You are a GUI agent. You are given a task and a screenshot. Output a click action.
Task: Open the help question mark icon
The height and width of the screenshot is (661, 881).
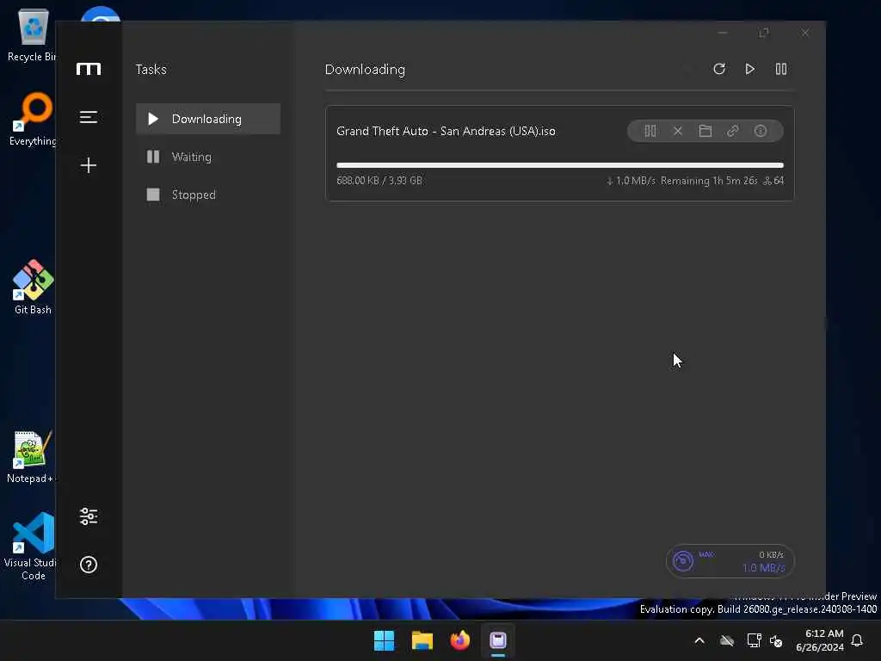click(x=89, y=565)
